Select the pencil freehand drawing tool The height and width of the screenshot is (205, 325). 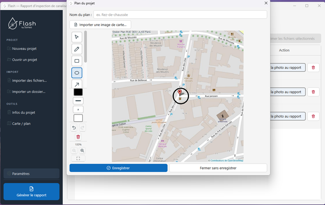77,49
